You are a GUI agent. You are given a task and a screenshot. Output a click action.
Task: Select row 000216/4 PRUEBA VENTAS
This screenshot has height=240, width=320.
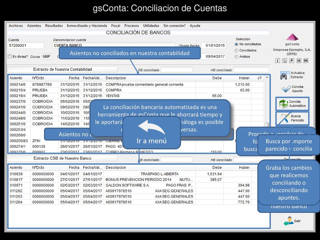point(136,96)
